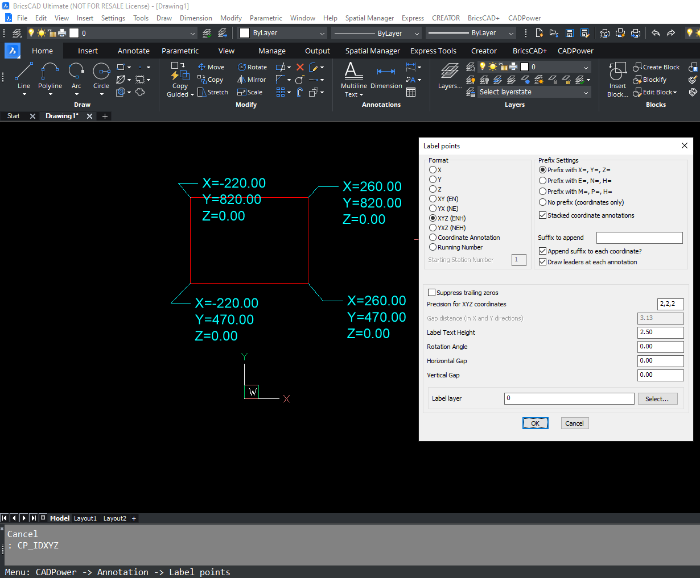Open the Select layerstate dropdown
Image resolution: width=700 pixels, height=578 pixels.
tap(528, 92)
